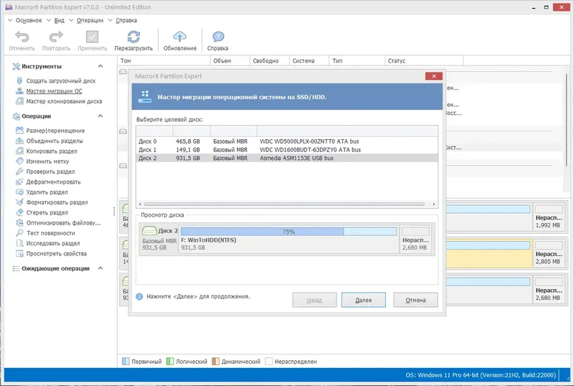Click the Первичный blue legend swatch

coord(126,362)
